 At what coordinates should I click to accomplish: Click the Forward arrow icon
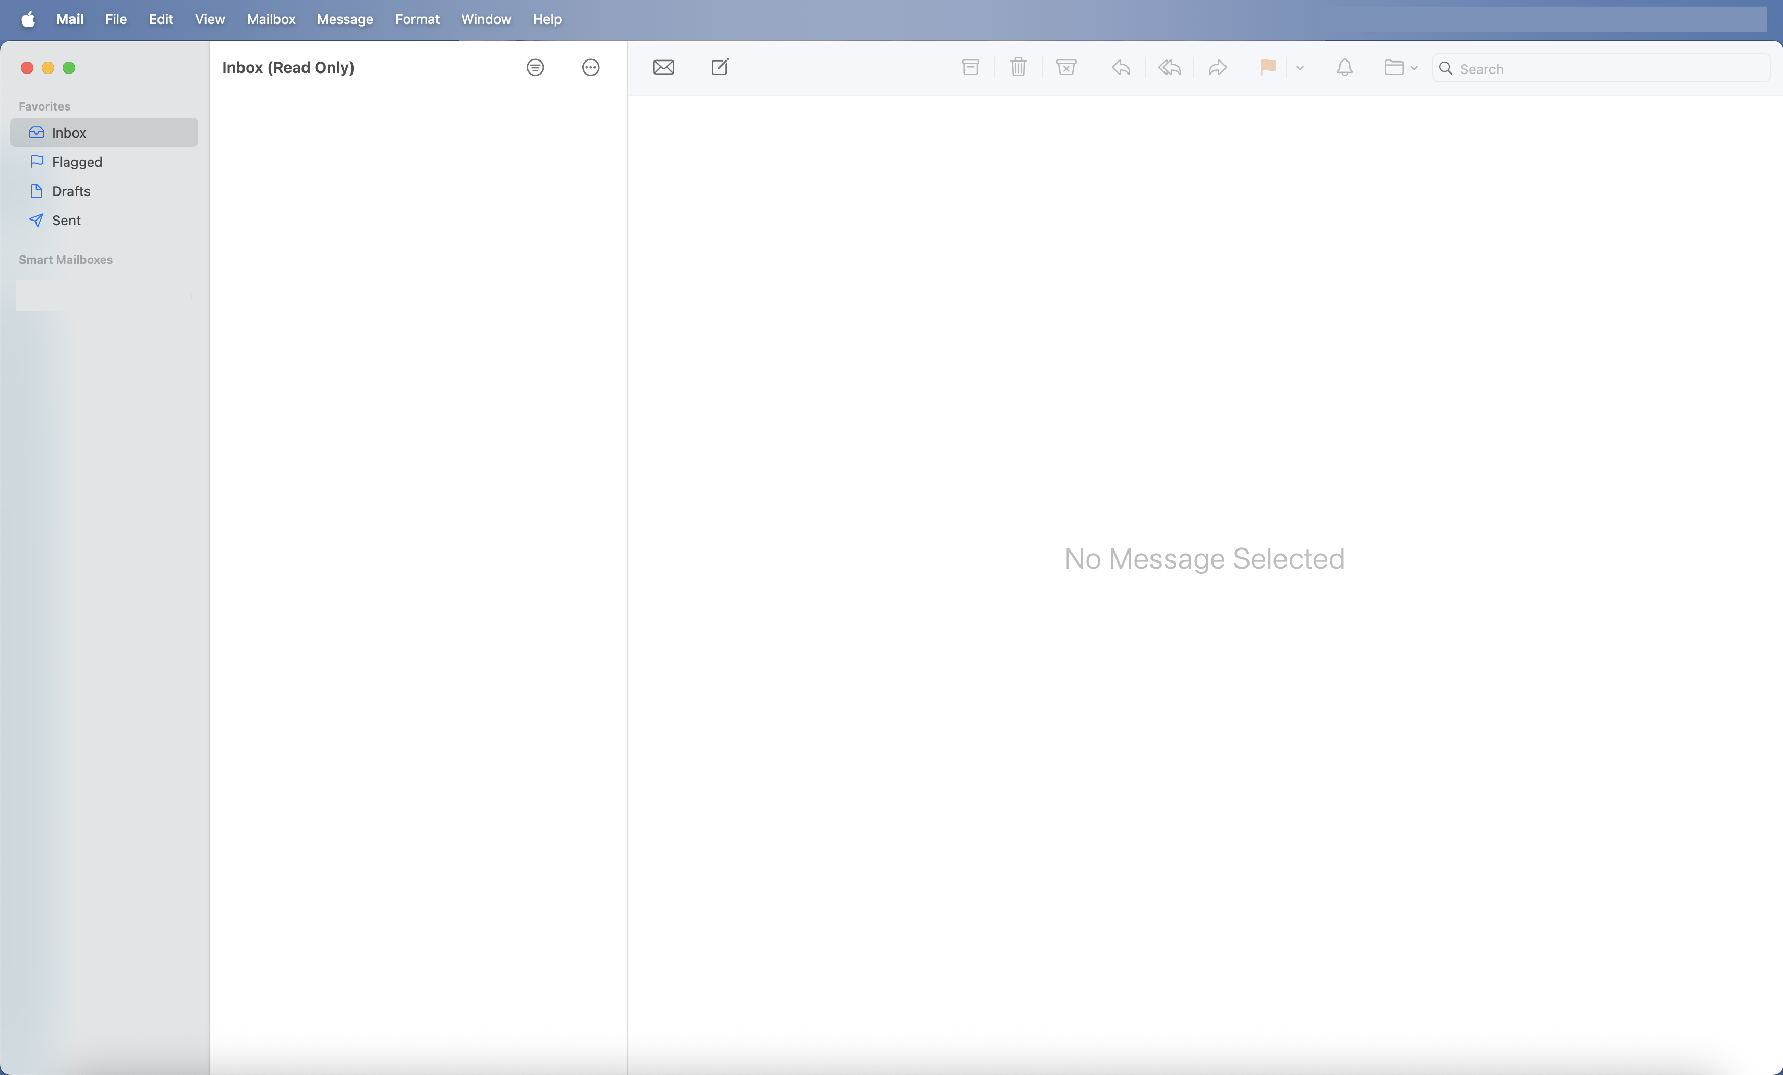click(1218, 67)
